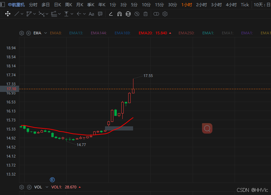
Task: Toggle drawing sync across periods icon
Action: tap(128, 14)
